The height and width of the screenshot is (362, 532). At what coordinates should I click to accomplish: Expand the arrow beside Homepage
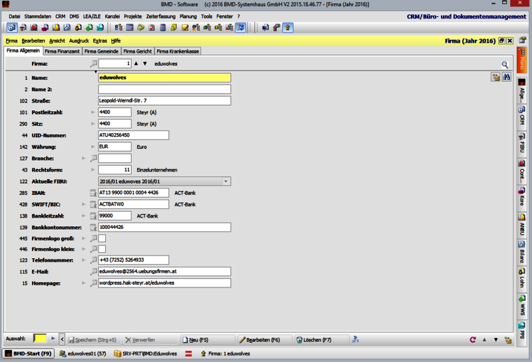(84, 283)
